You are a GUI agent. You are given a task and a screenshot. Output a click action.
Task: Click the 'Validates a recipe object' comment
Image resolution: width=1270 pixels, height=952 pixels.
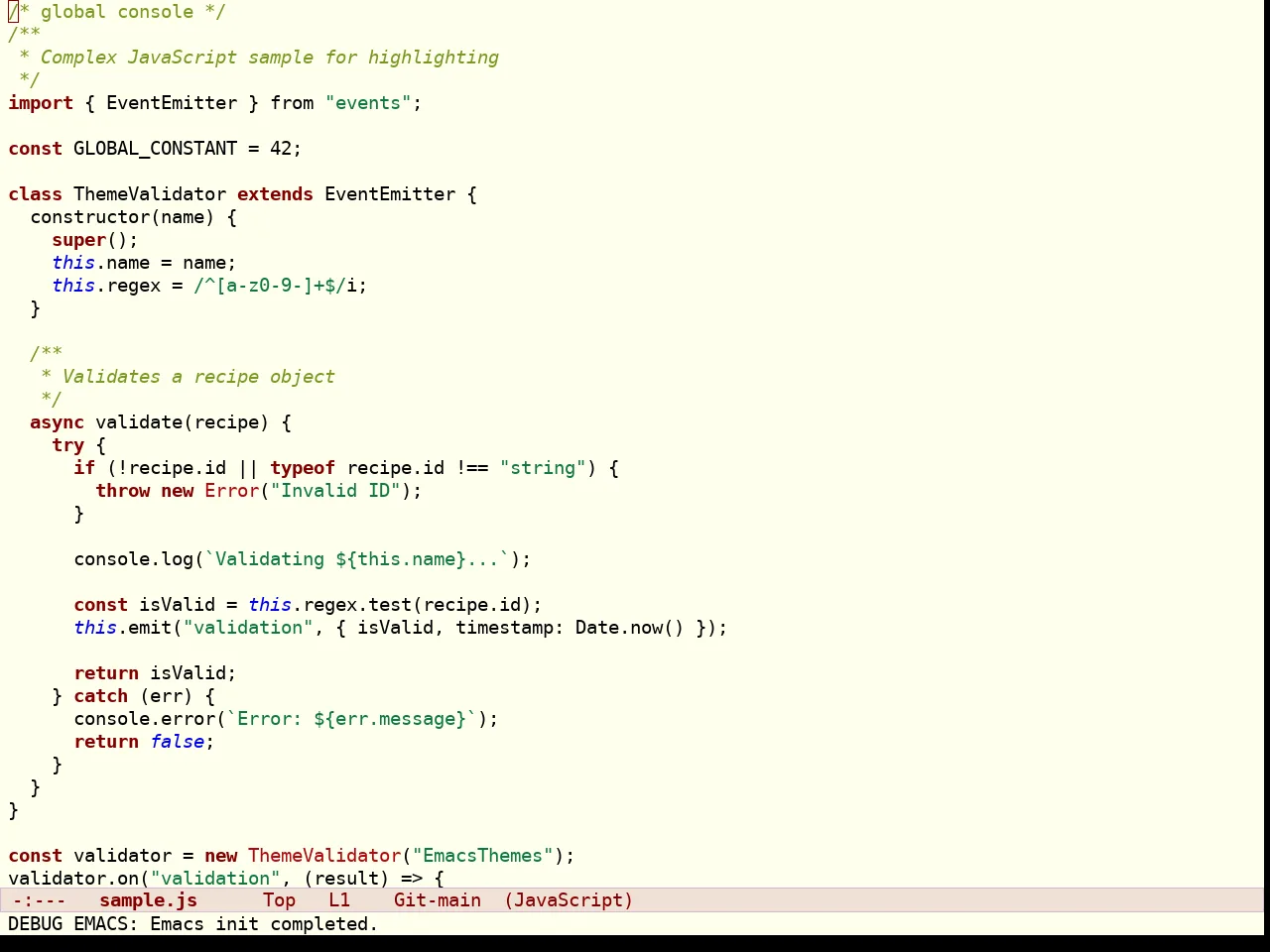(198, 377)
